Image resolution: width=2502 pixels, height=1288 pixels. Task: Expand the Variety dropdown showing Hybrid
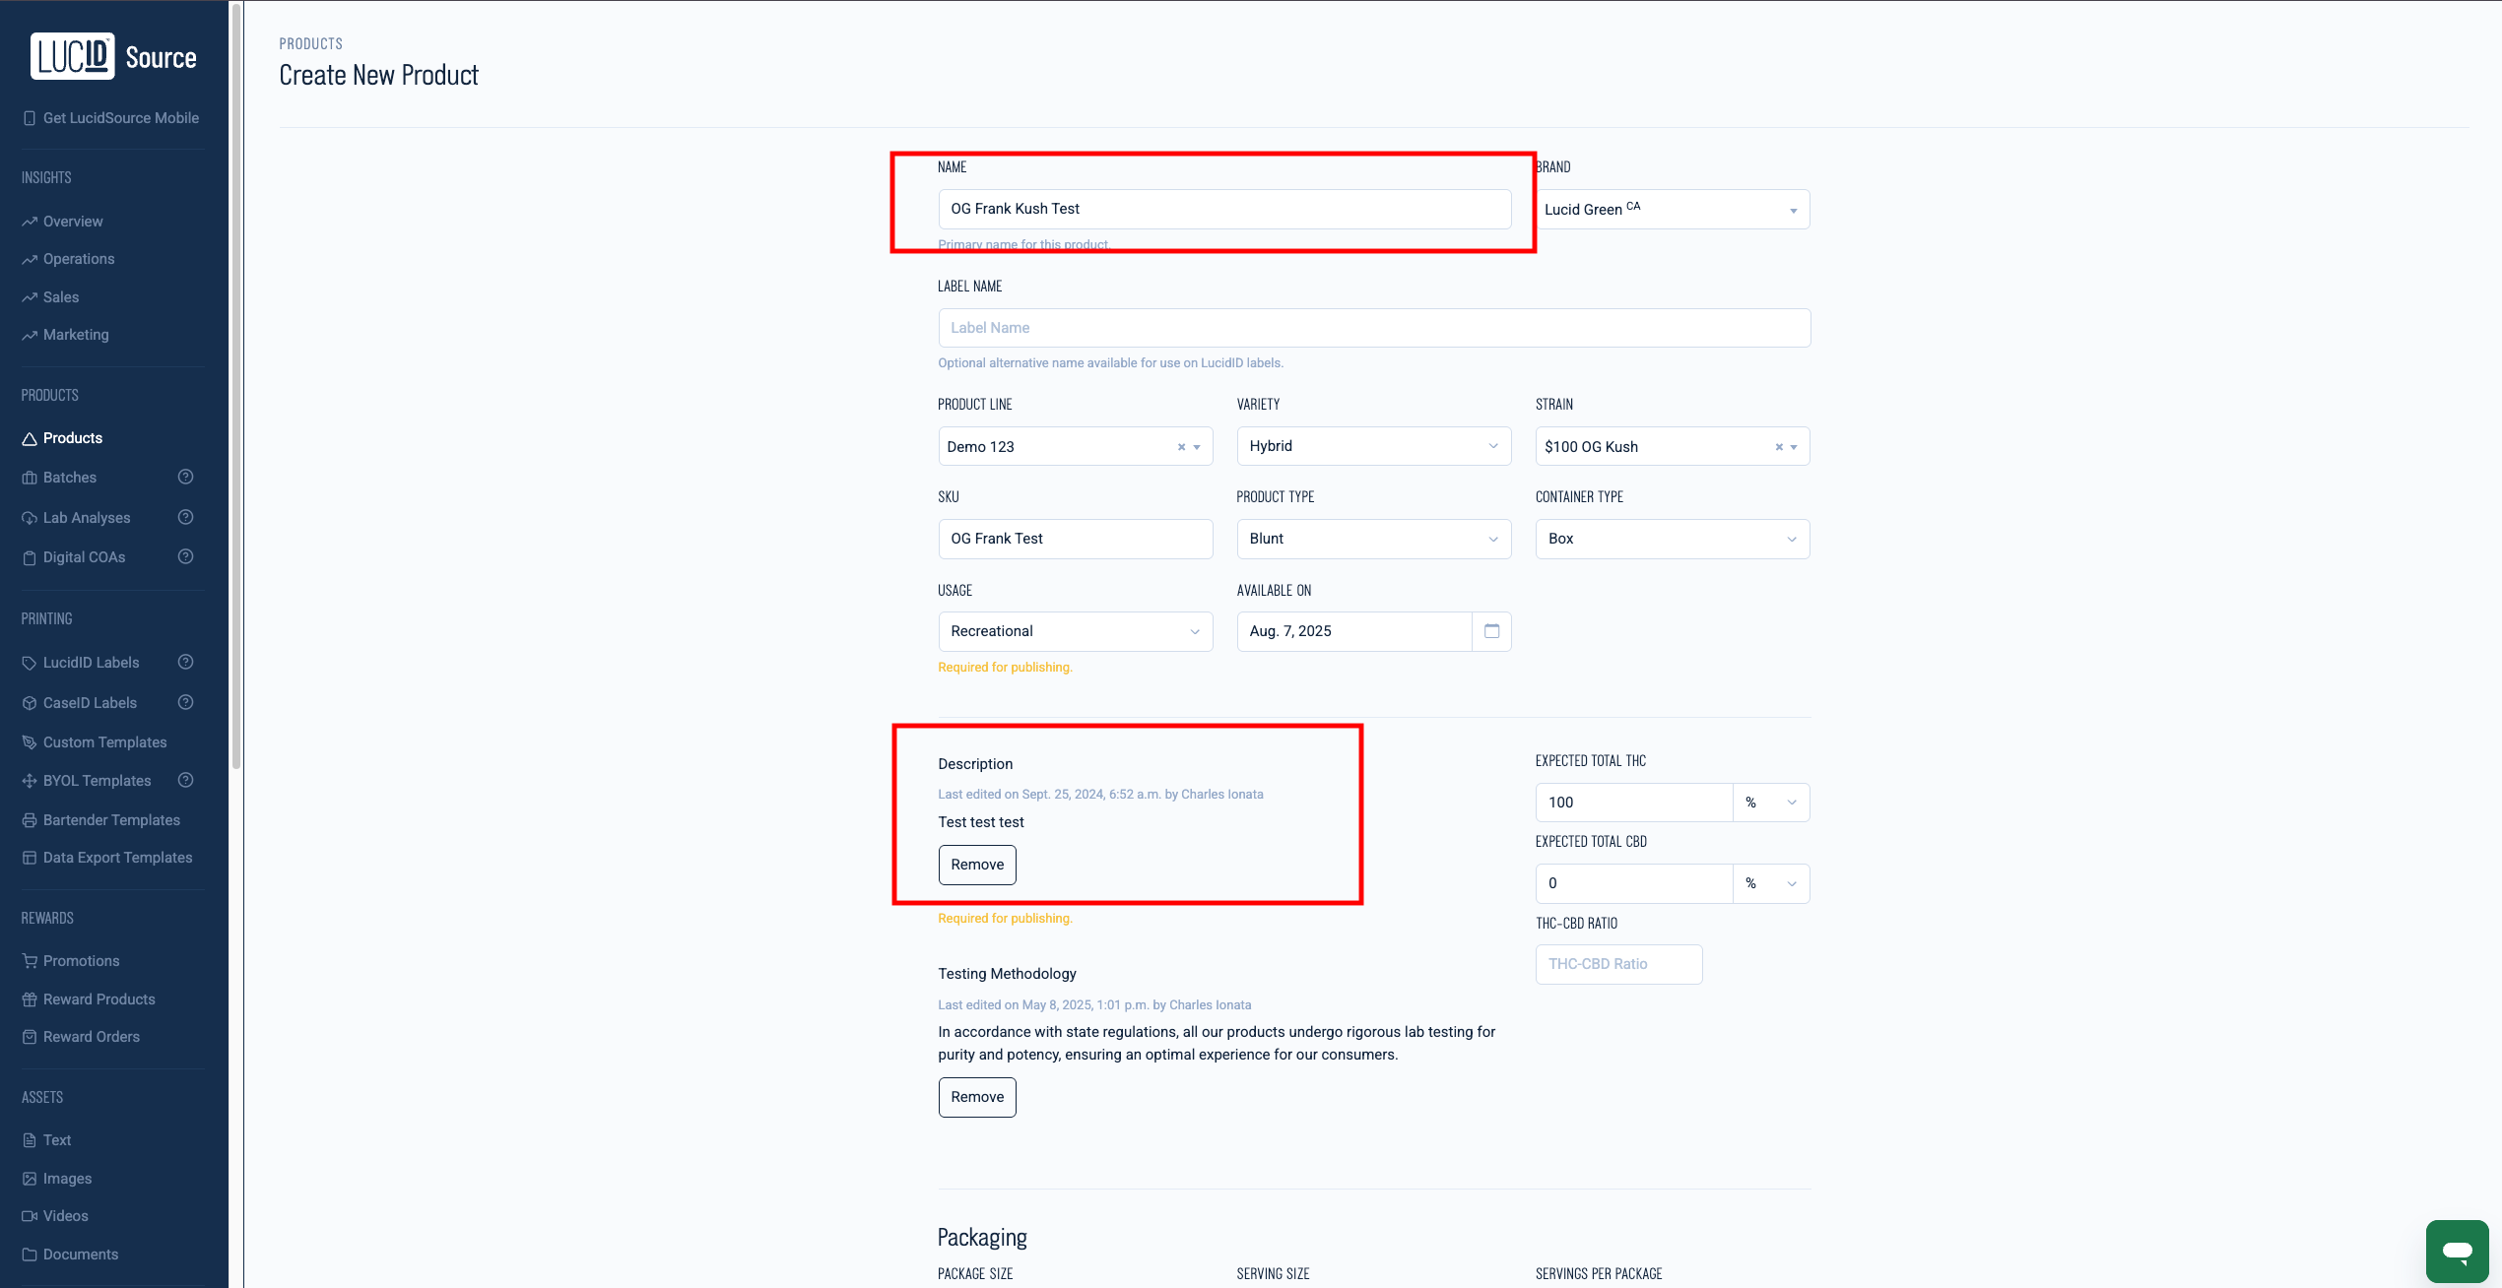tap(1373, 446)
